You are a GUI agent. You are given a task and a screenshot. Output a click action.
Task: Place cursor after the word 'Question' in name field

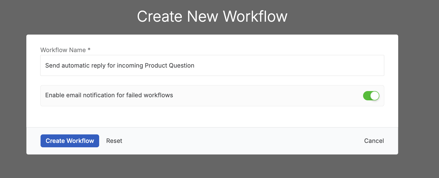pyautogui.click(x=194, y=66)
